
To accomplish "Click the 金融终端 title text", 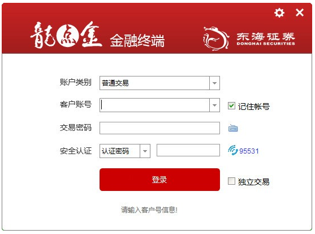I will 137,41.
